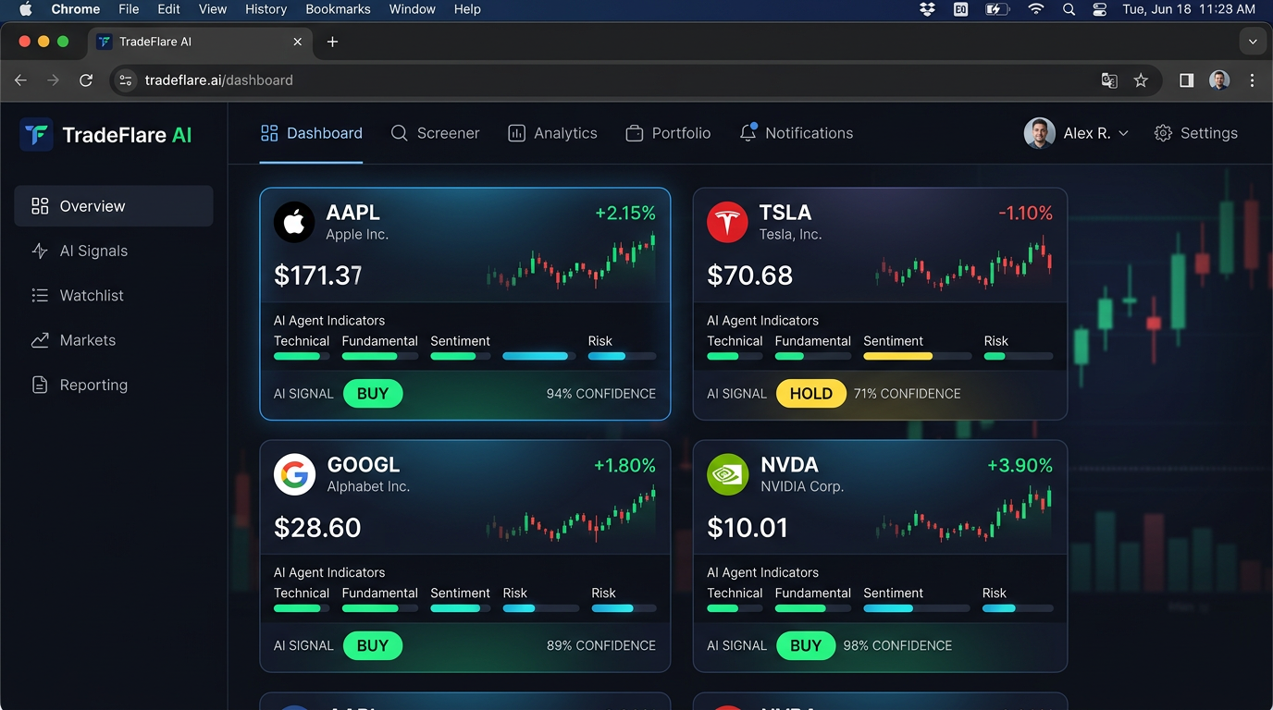Viewport: 1273px width, 710px height.
Task: Click NVDA Risk indicator bar
Action: pyautogui.click(x=1018, y=608)
